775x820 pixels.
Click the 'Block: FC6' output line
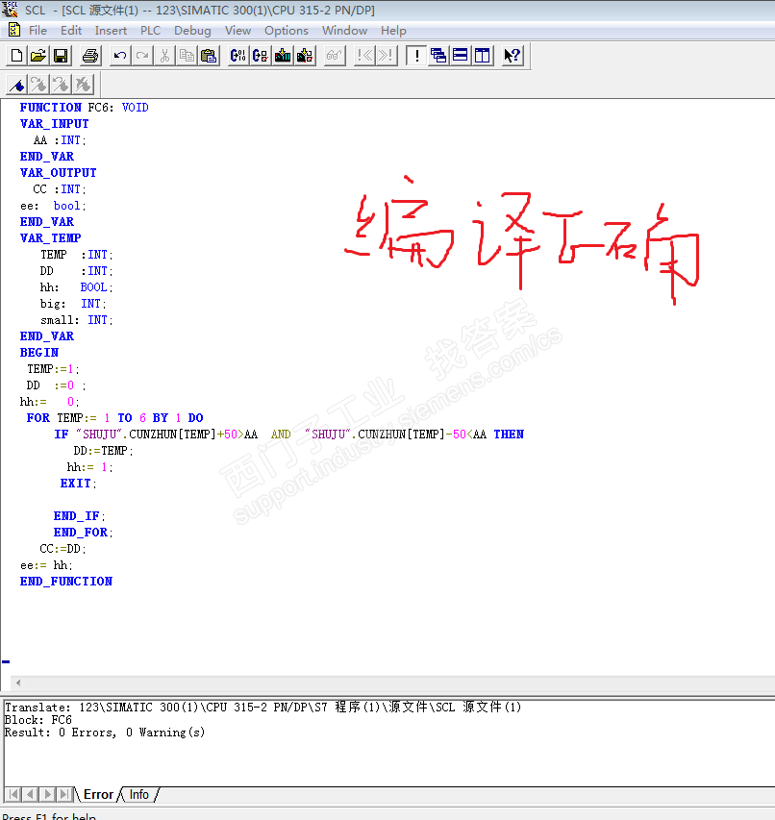[x=38, y=720]
